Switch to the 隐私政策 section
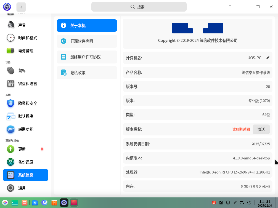The image size is (278, 208). pos(87,72)
